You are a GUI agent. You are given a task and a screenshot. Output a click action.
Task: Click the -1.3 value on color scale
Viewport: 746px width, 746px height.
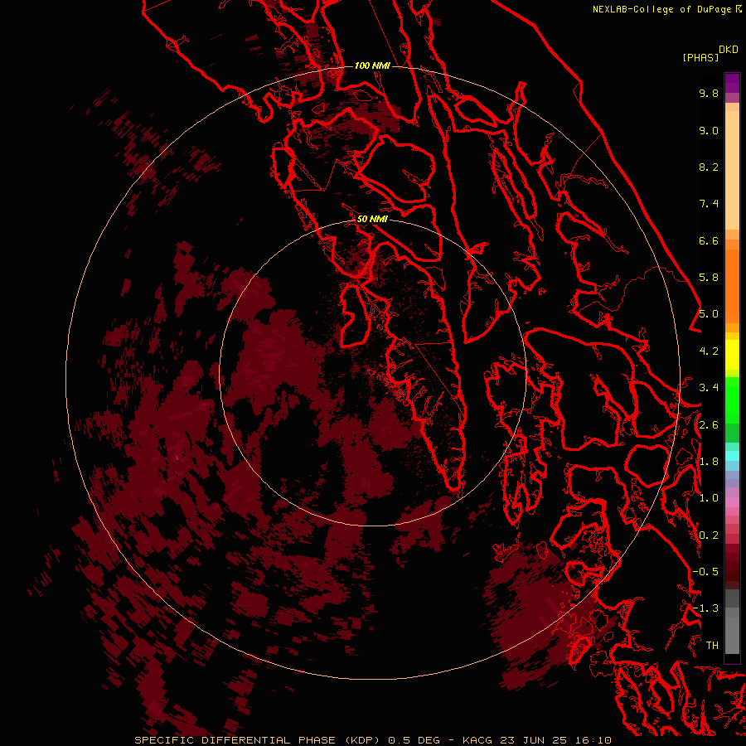(705, 608)
